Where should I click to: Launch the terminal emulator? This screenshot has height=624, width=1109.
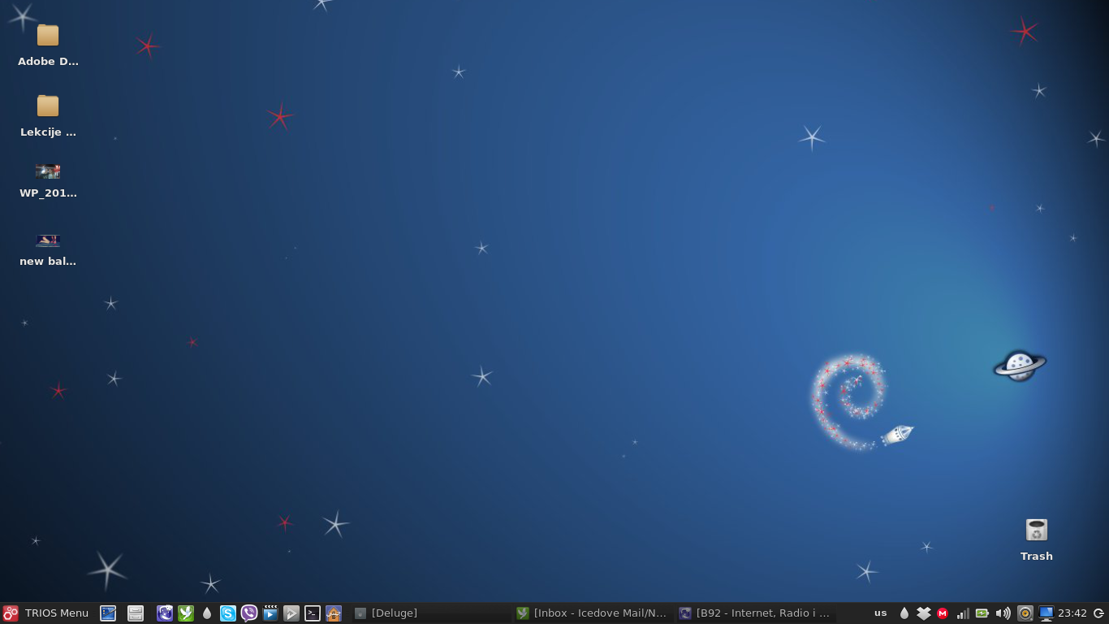click(313, 613)
